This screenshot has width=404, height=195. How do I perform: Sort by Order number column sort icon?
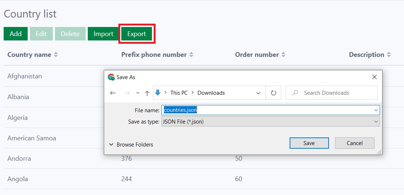[x=283, y=55]
